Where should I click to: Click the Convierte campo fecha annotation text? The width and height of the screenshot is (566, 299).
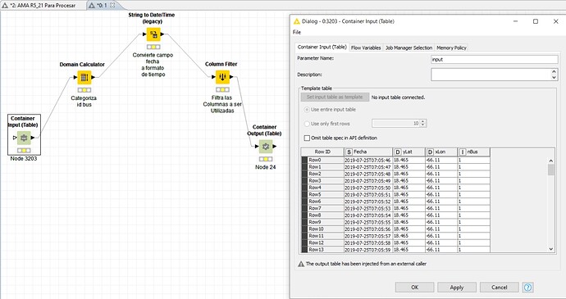(x=153, y=65)
